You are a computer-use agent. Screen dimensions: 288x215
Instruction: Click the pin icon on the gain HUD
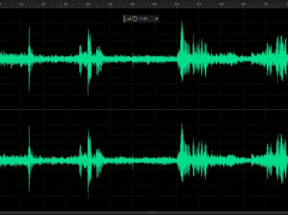156,19
